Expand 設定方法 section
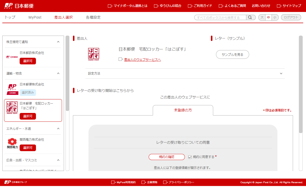 [185, 74]
